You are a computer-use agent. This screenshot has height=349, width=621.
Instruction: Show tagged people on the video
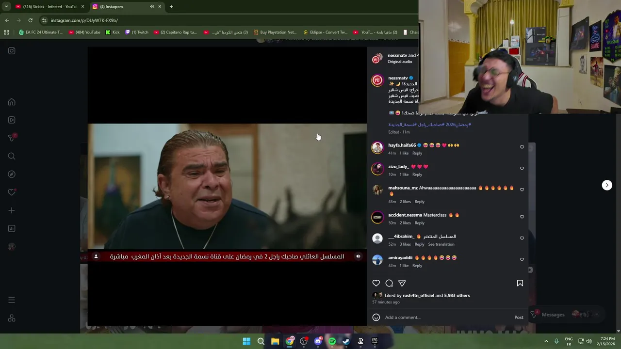(x=96, y=256)
